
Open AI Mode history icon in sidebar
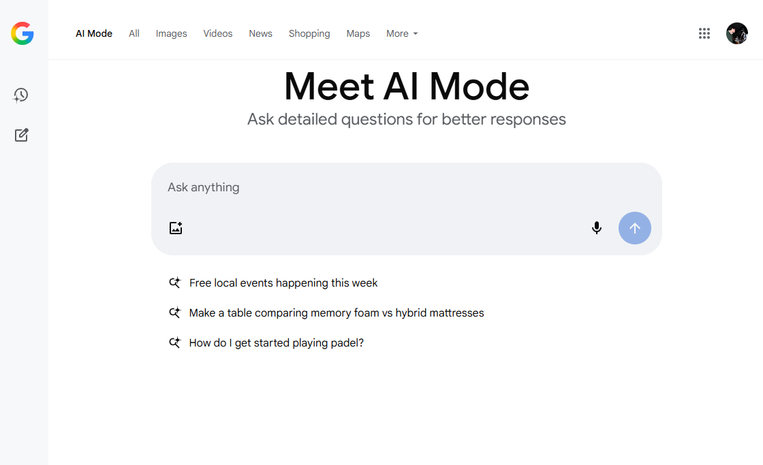point(21,95)
